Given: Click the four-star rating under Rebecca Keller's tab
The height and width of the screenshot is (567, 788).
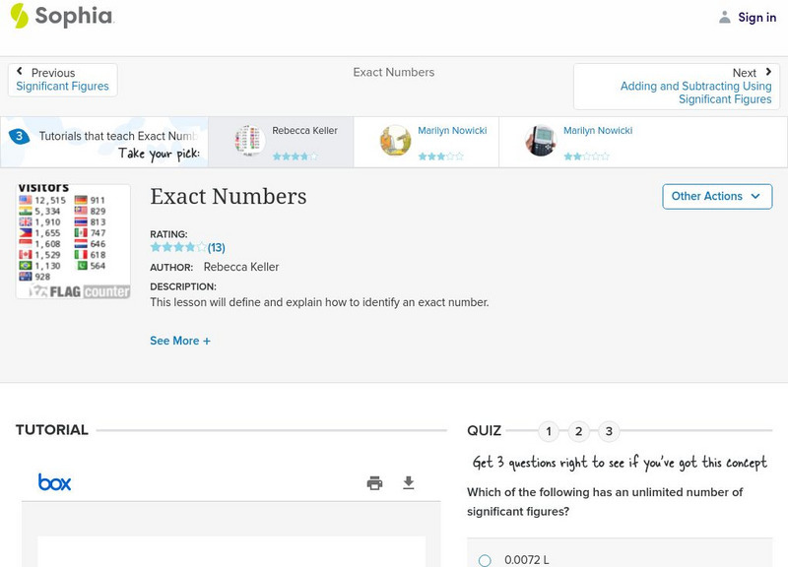Looking at the screenshot, I should 295,157.
